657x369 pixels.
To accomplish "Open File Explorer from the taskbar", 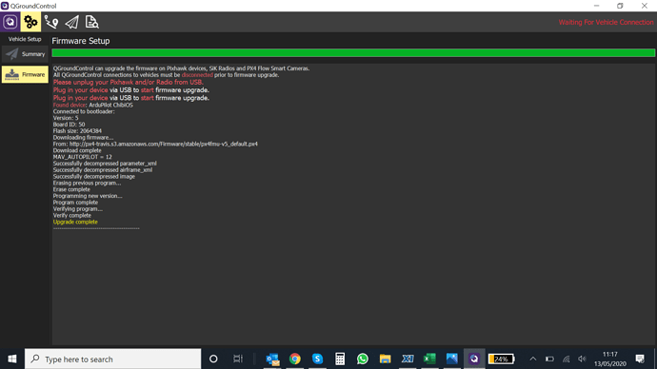I will point(385,359).
